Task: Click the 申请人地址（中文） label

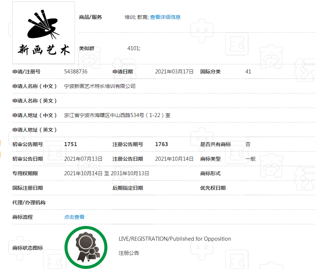Action: tap(35, 115)
